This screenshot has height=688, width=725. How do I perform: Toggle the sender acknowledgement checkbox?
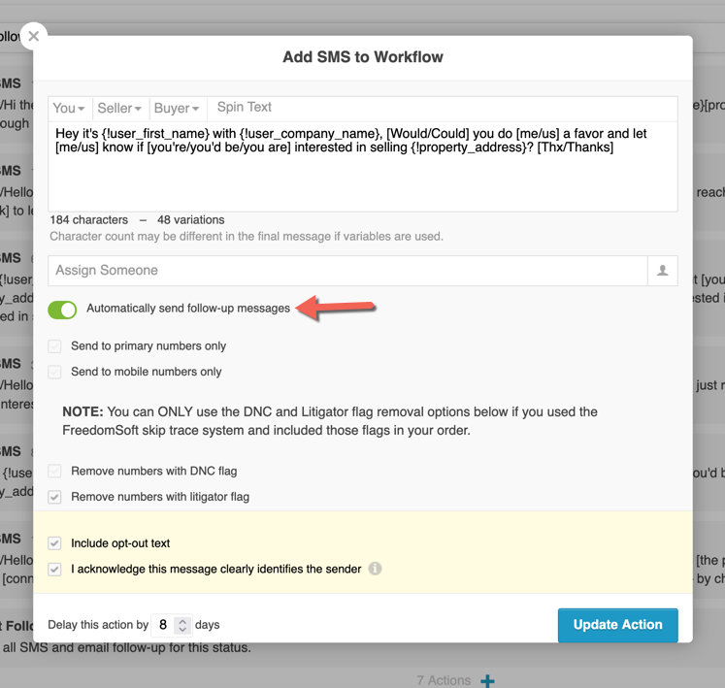(55, 570)
